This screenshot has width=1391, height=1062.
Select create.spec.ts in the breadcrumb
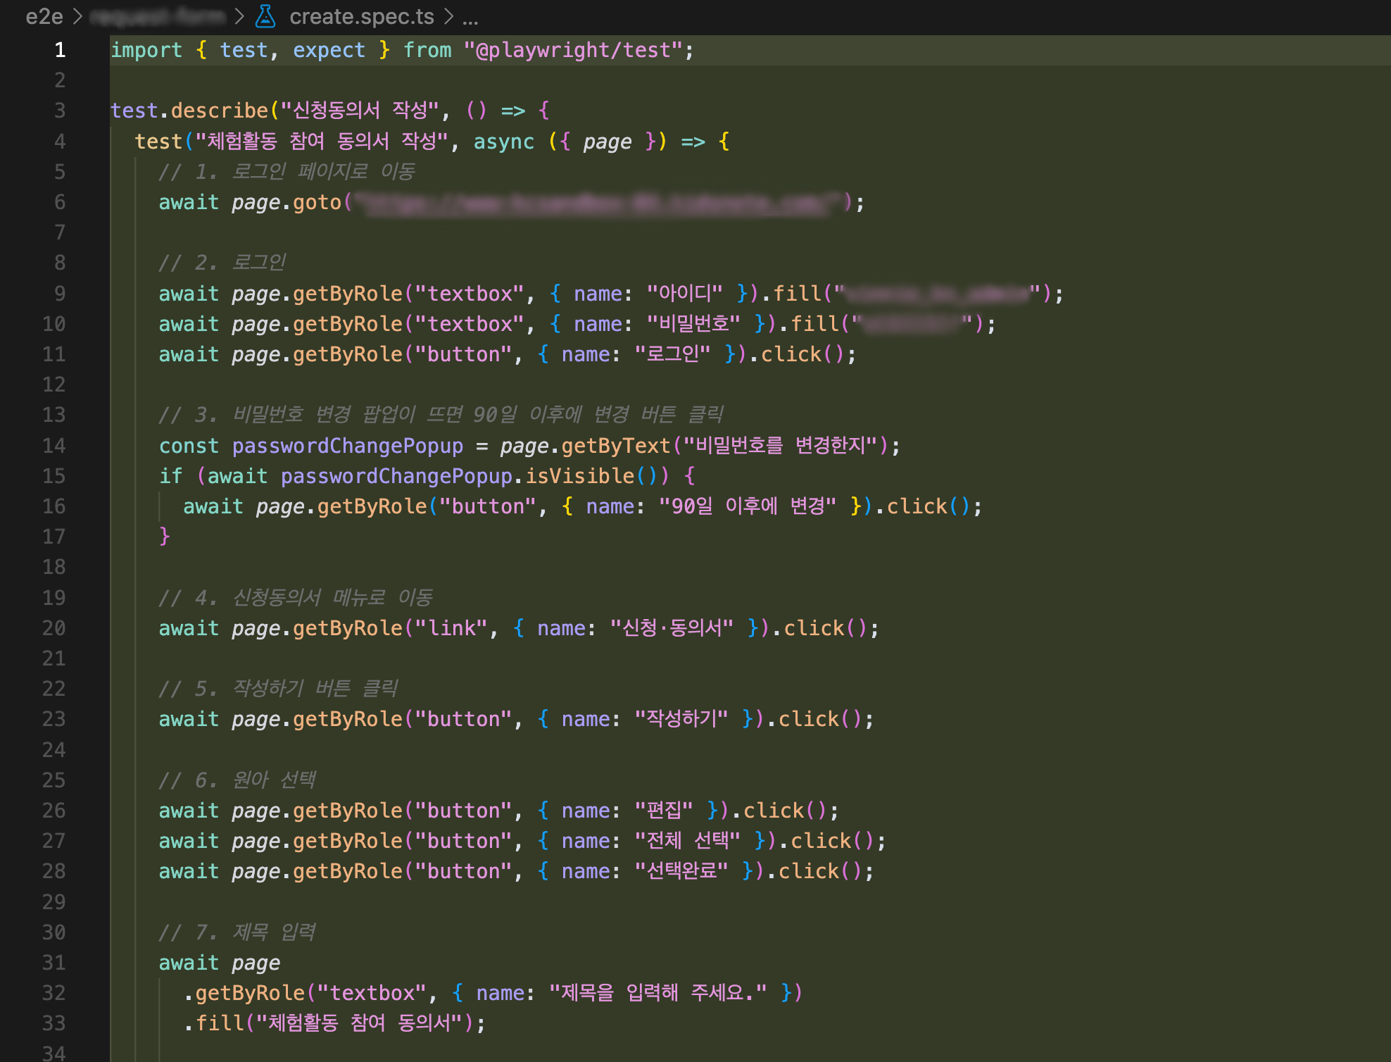[361, 15]
